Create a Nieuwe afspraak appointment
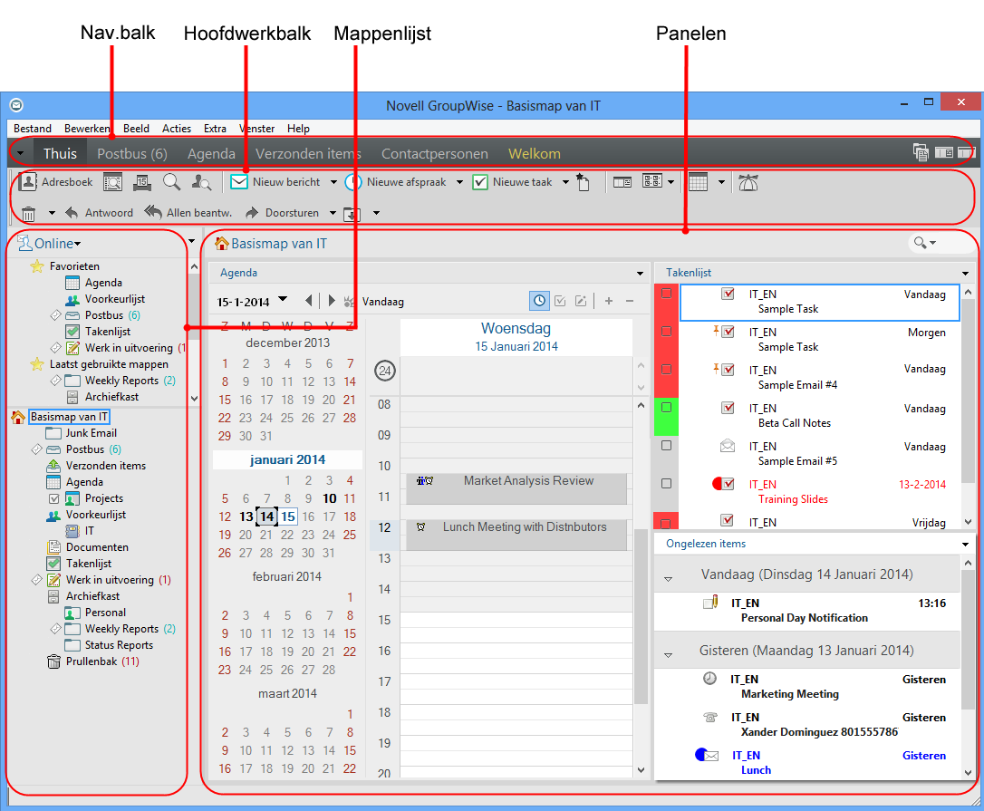This screenshot has width=984, height=811. pyautogui.click(x=397, y=182)
